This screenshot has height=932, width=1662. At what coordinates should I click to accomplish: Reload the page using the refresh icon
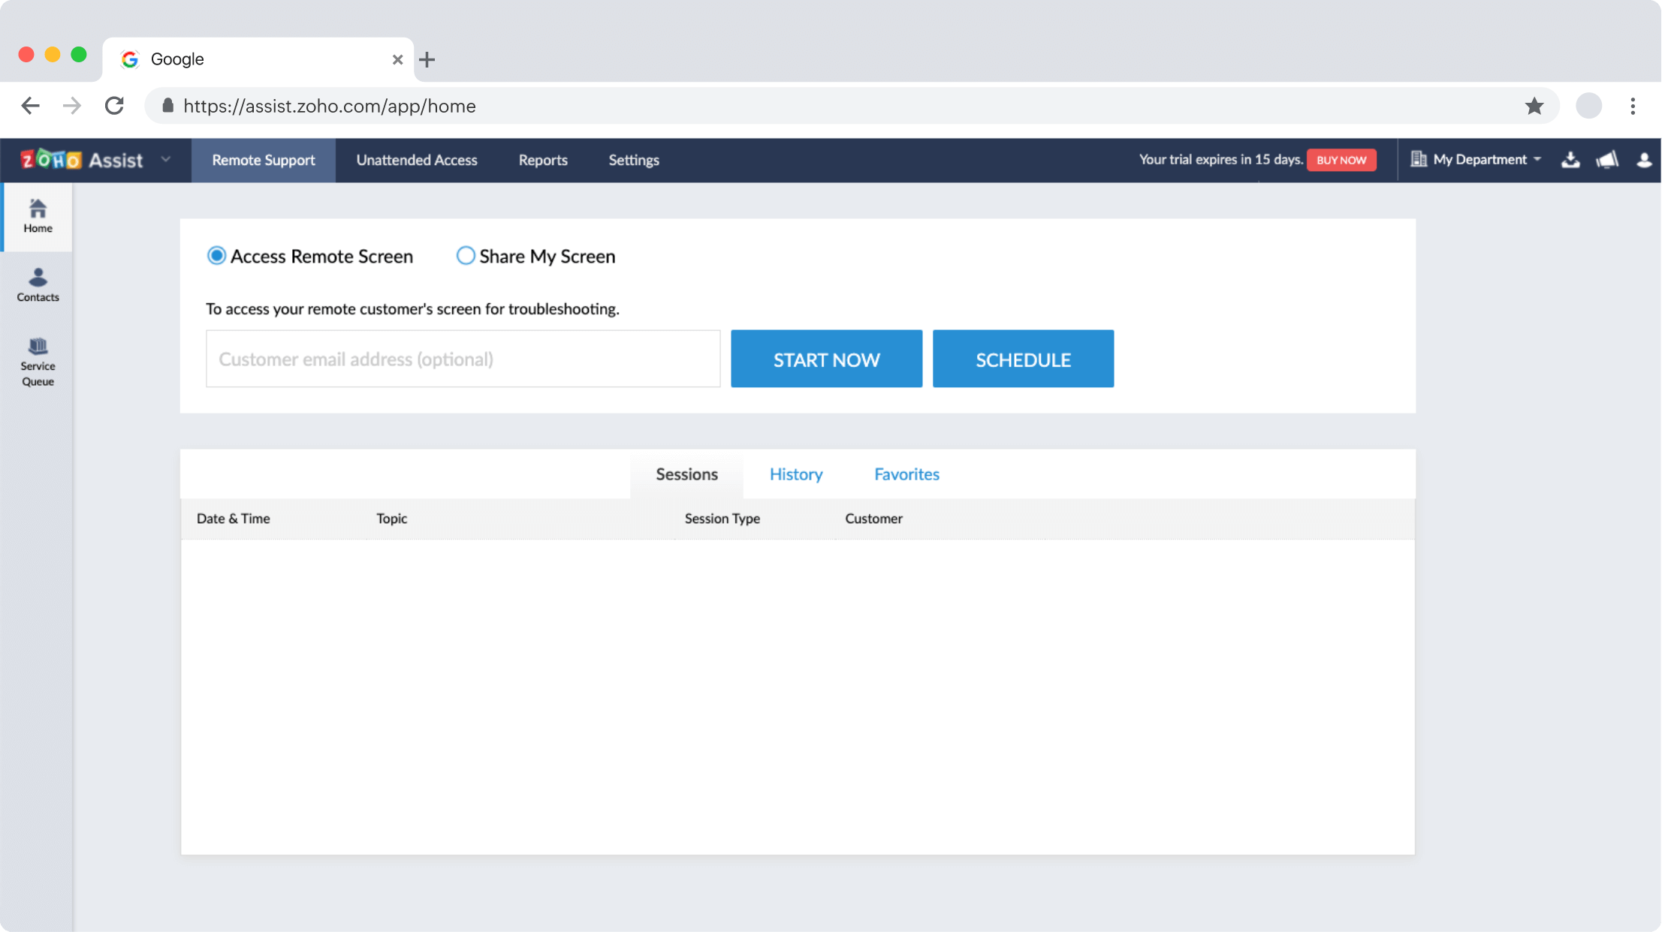click(114, 106)
